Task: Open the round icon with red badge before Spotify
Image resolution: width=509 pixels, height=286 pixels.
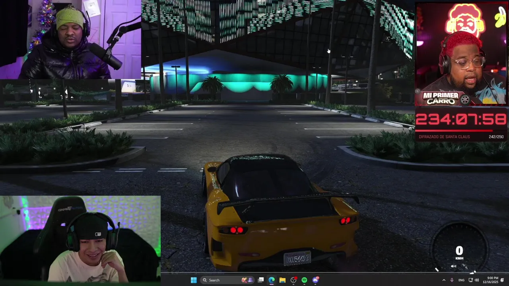Action: pyautogui.click(x=293, y=280)
